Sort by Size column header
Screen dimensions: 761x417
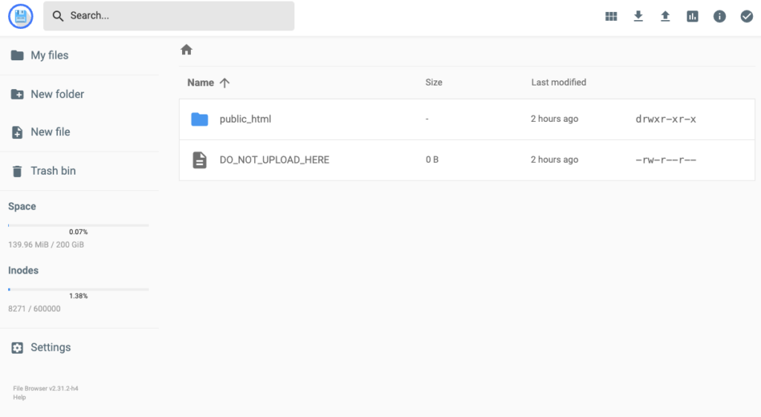(434, 83)
